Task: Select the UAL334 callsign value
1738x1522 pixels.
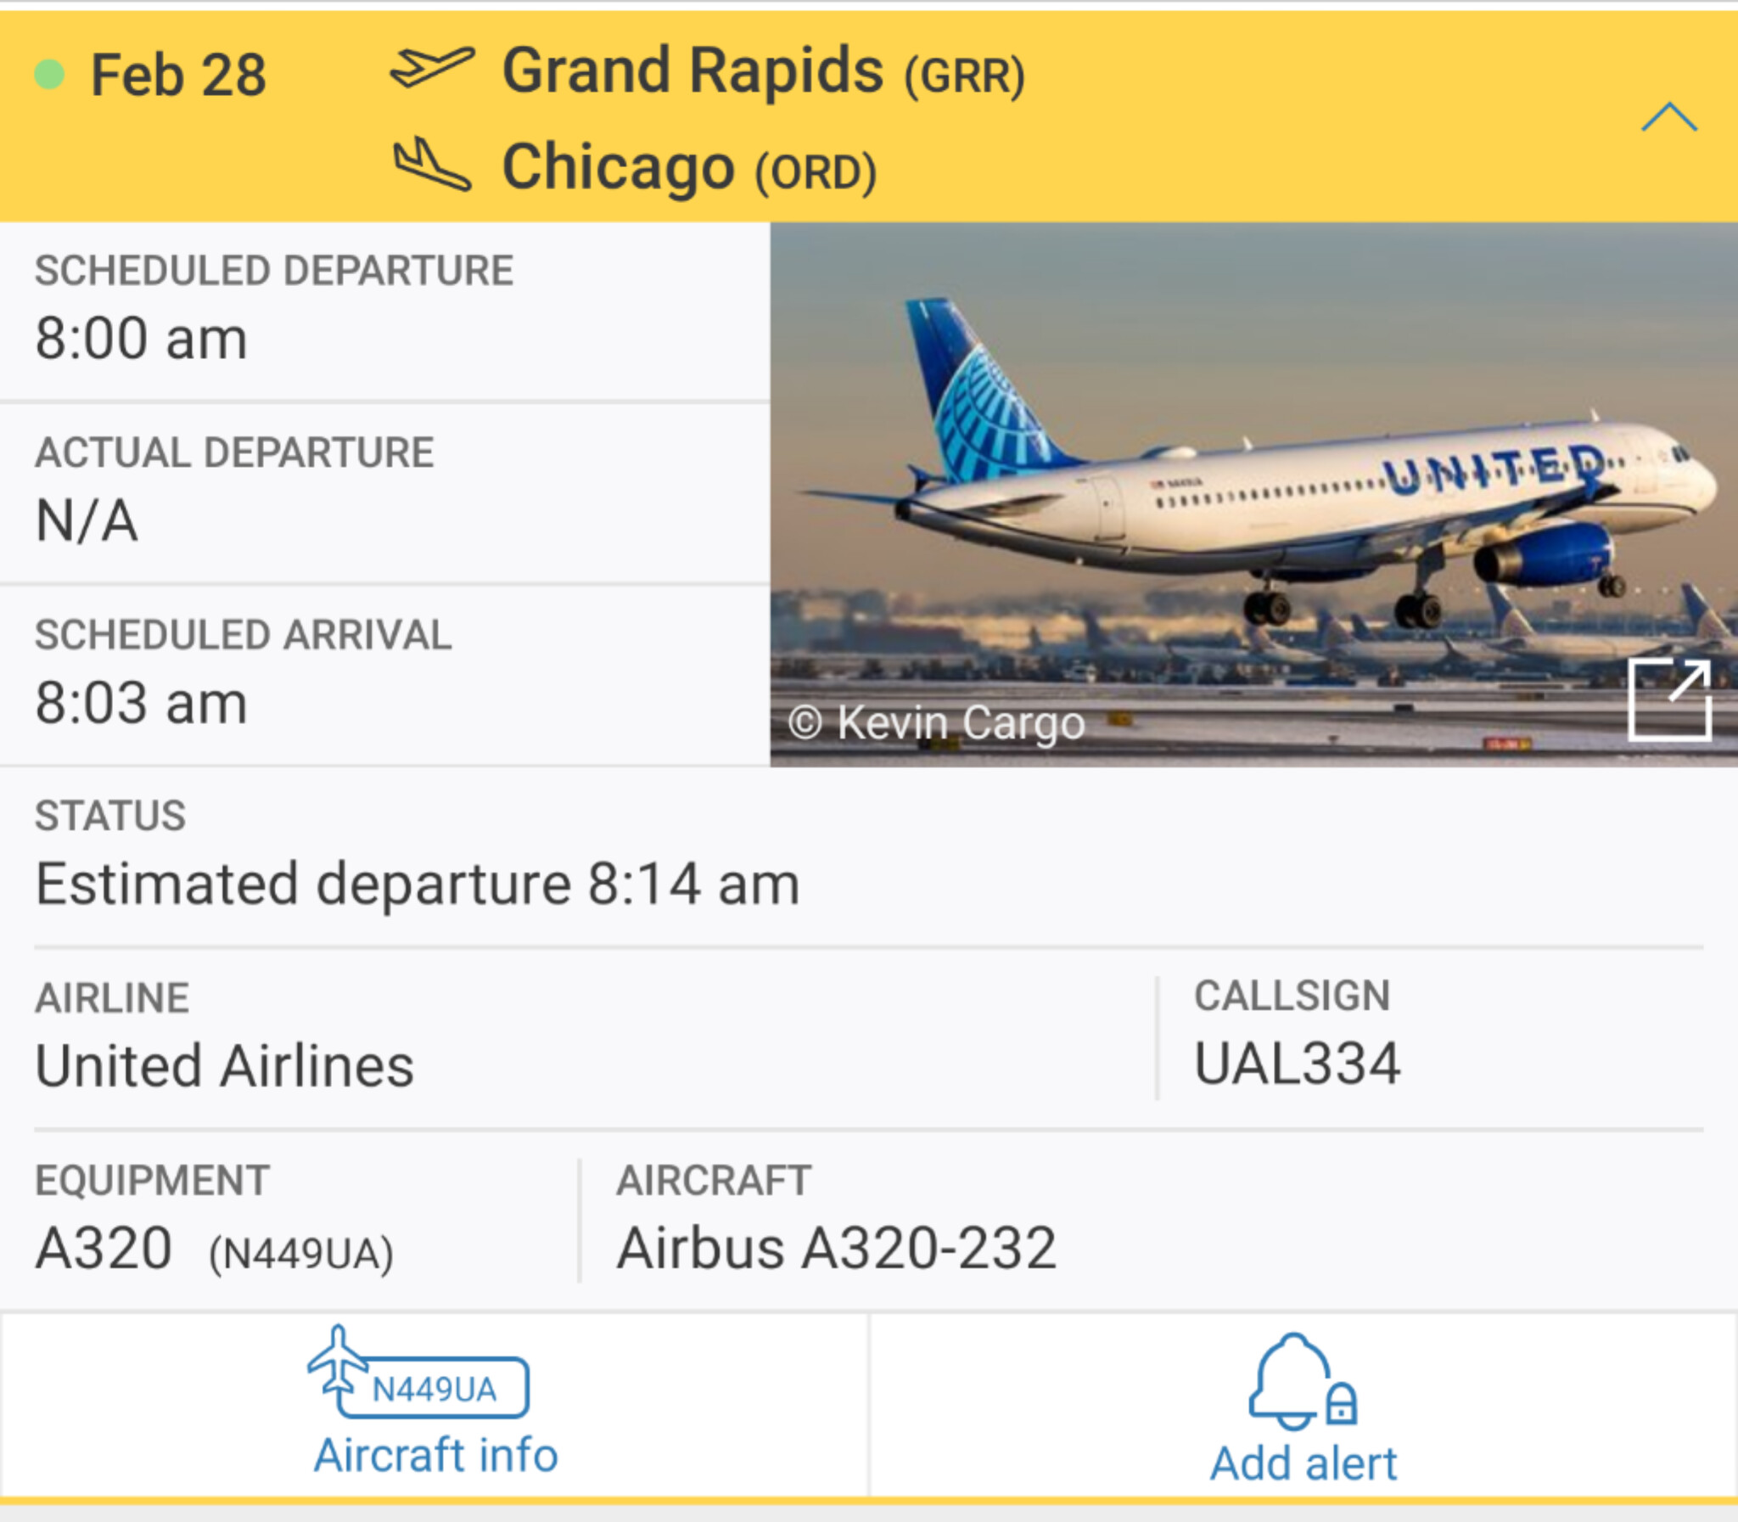Action: click(x=1297, y=1064)
